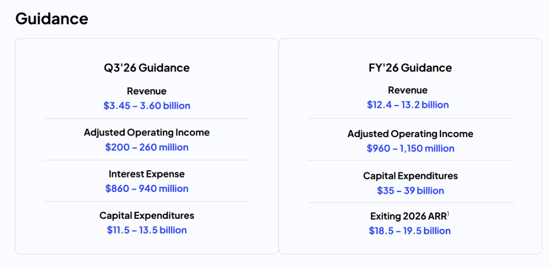
Task: Select the FY'26 Guidance card title
Action: tap(410, 67)
